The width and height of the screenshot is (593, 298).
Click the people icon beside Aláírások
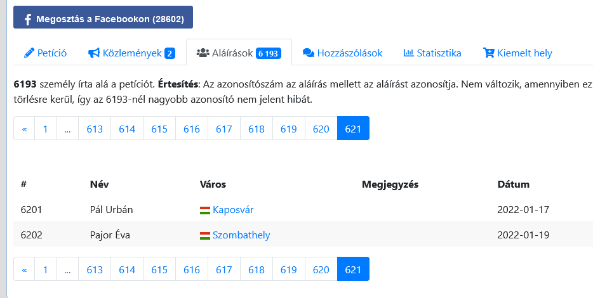(x=203, y=53)
